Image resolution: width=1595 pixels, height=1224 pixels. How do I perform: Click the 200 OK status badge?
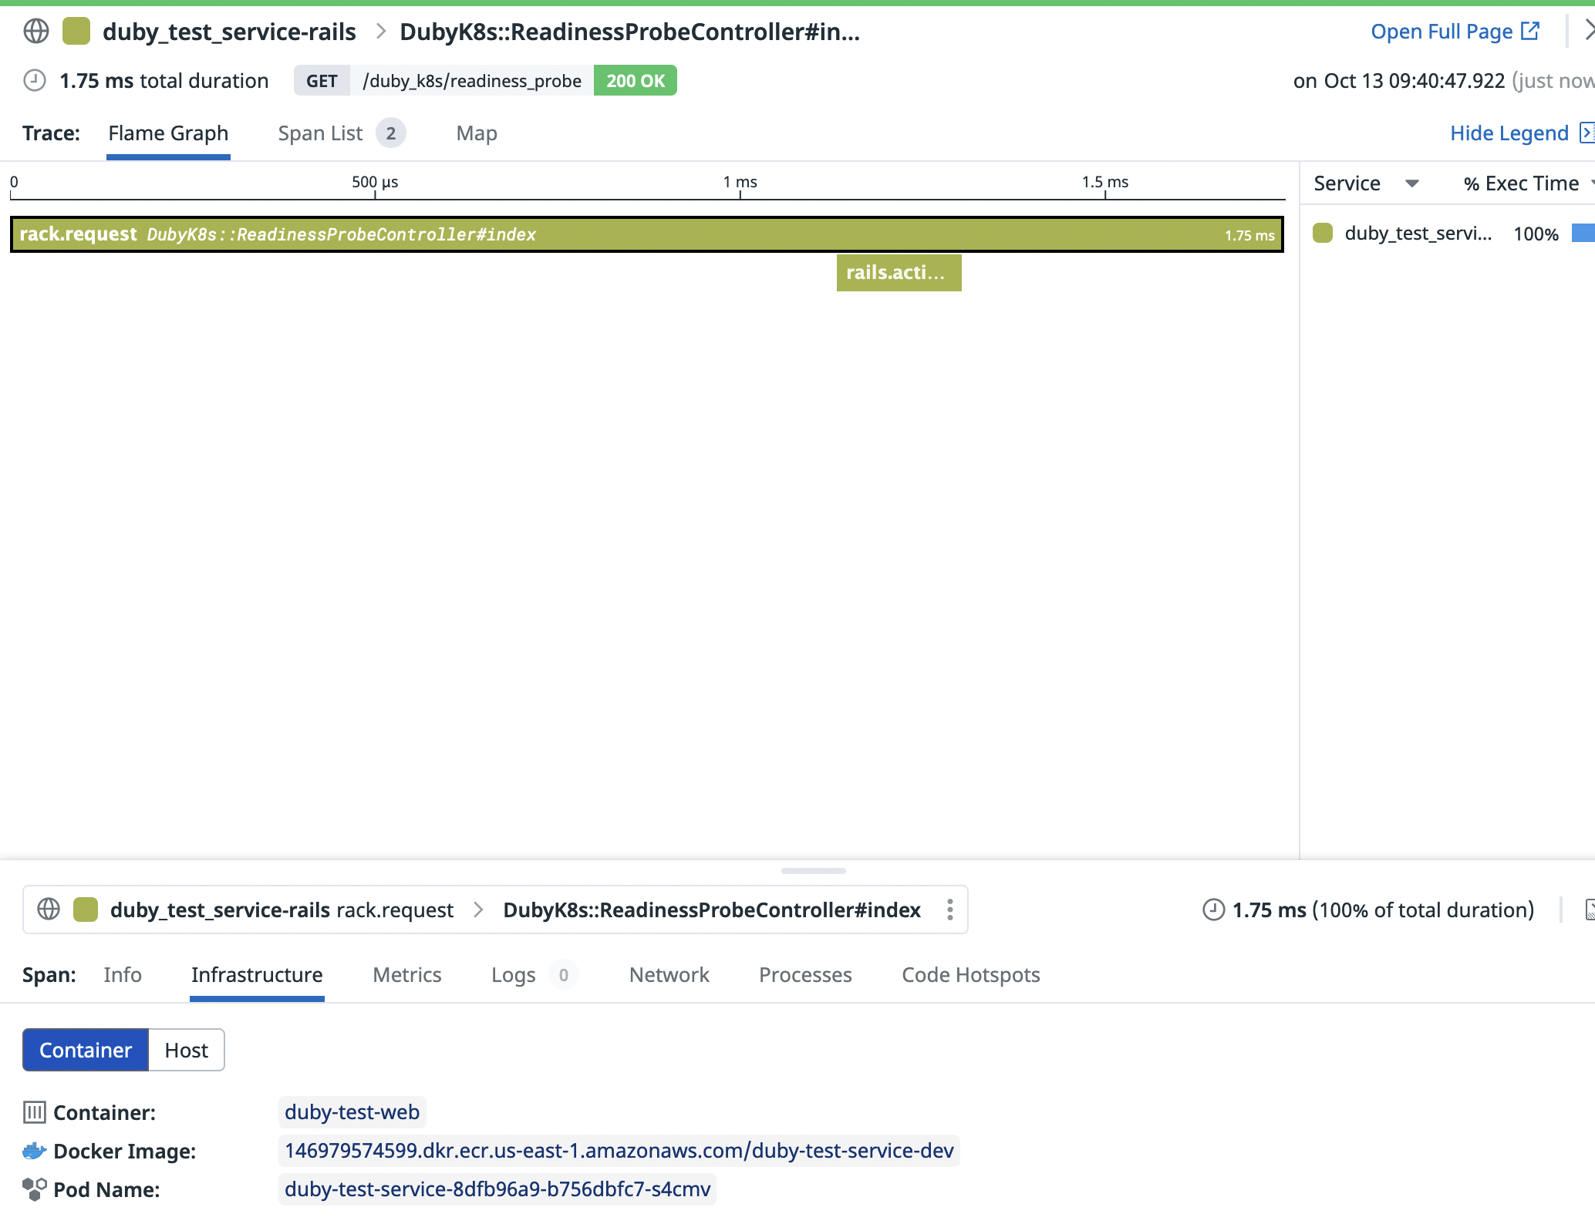tap(636, 81)
